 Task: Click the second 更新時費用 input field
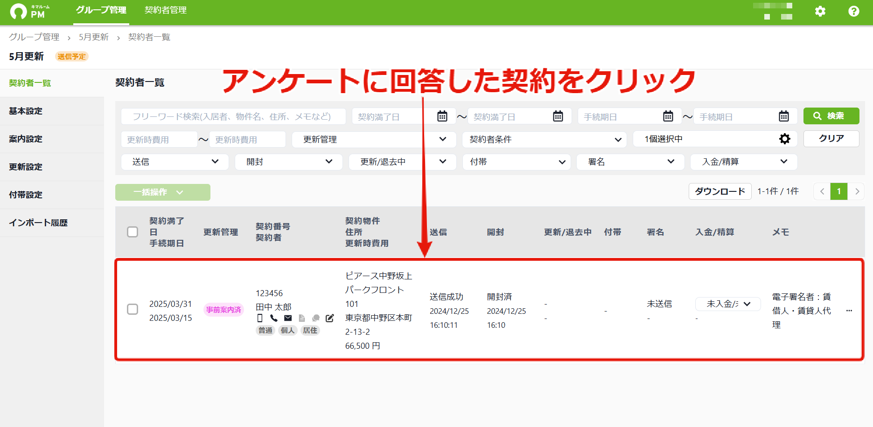(x=247, y=139)
